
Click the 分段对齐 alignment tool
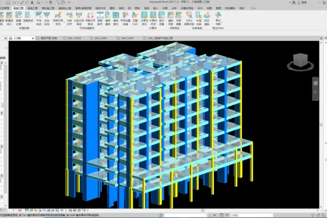click(69, 18)
